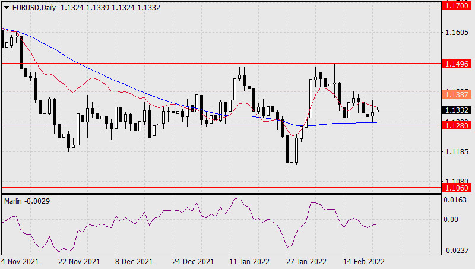Click the 14 Feb 2022 date label
This screenshot has height=269, width=475.
tap(363, 261)
